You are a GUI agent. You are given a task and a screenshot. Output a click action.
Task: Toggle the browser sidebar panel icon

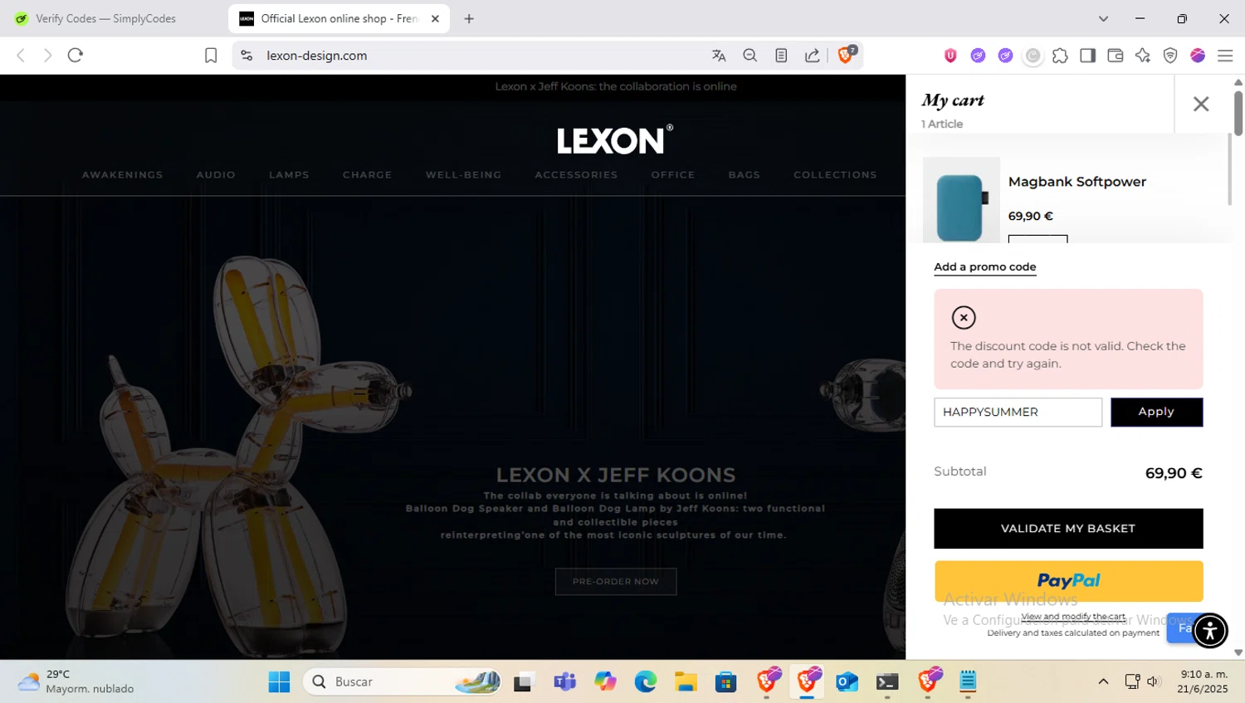(1087, 56)
